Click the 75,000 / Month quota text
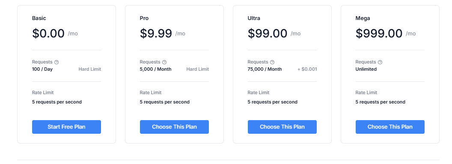This screenshot has width=452, height=164. click(x=265, y=69)
